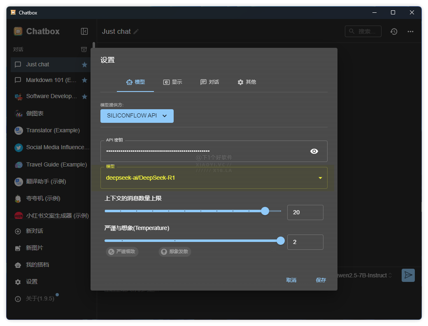Click the 保存 button

coord(321,280)
